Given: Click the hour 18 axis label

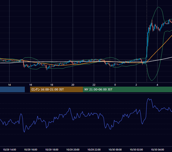Looking at the screenshot, I should 52,85.
